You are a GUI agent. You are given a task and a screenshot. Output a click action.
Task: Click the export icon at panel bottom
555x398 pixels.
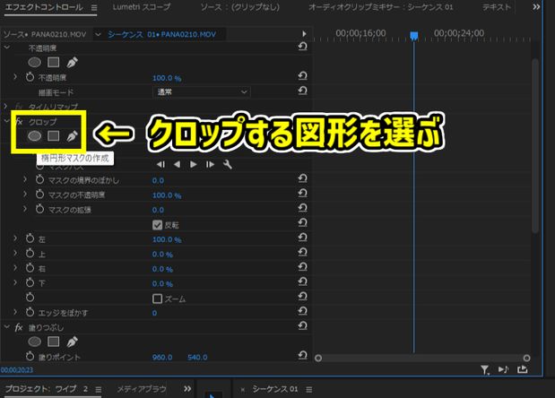(x=523, y=369)
